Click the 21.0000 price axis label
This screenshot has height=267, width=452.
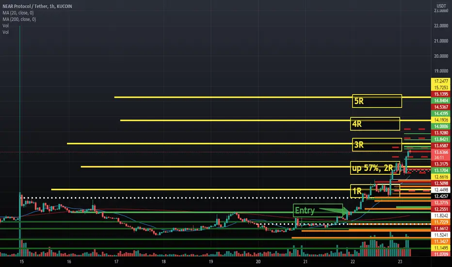pyautogui.click(x=441, y=41)
